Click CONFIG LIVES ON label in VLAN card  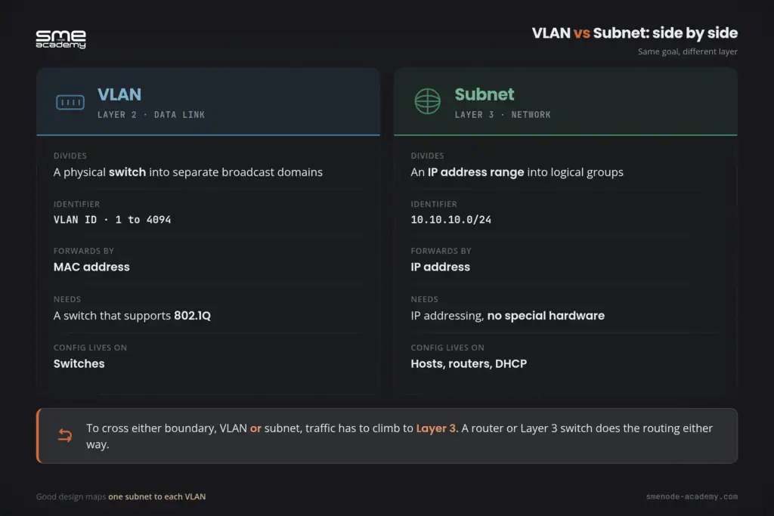pos(91,348)
